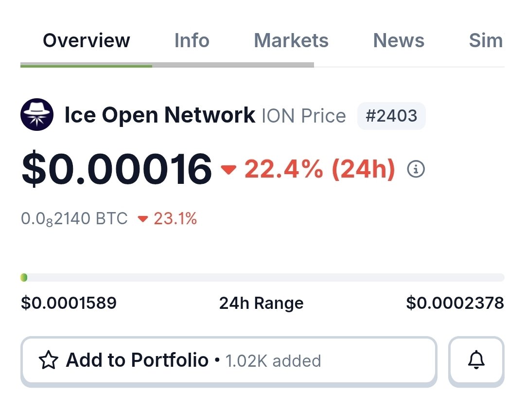Click the star icon in Add to Portfolio

49,360
